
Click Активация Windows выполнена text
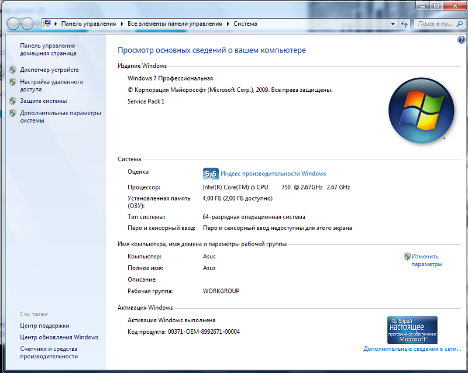click(x=171, y=320)
